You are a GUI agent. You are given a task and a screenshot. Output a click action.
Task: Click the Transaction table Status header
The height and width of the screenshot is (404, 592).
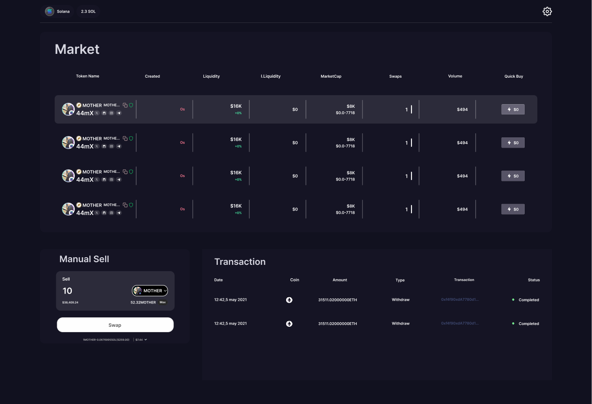(534, 280)
